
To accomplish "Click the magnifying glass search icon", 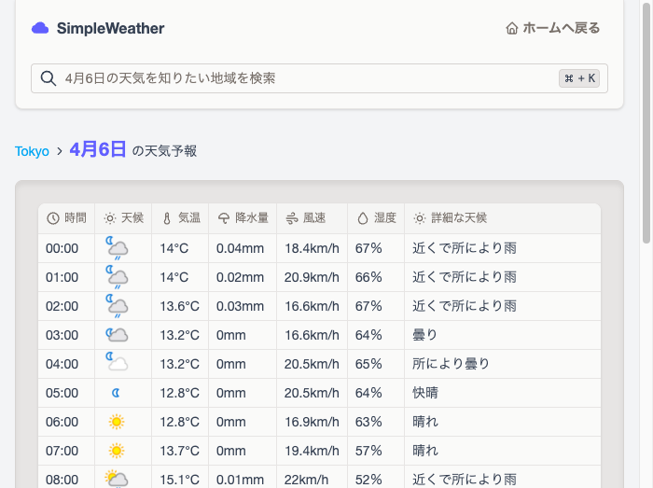I will coord(49,78).
